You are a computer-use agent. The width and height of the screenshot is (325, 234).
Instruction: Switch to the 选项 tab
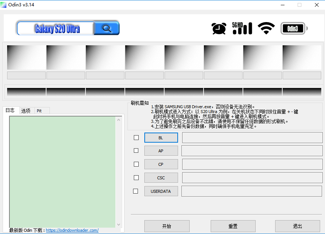pyautogui.click(x=25, y=110)
